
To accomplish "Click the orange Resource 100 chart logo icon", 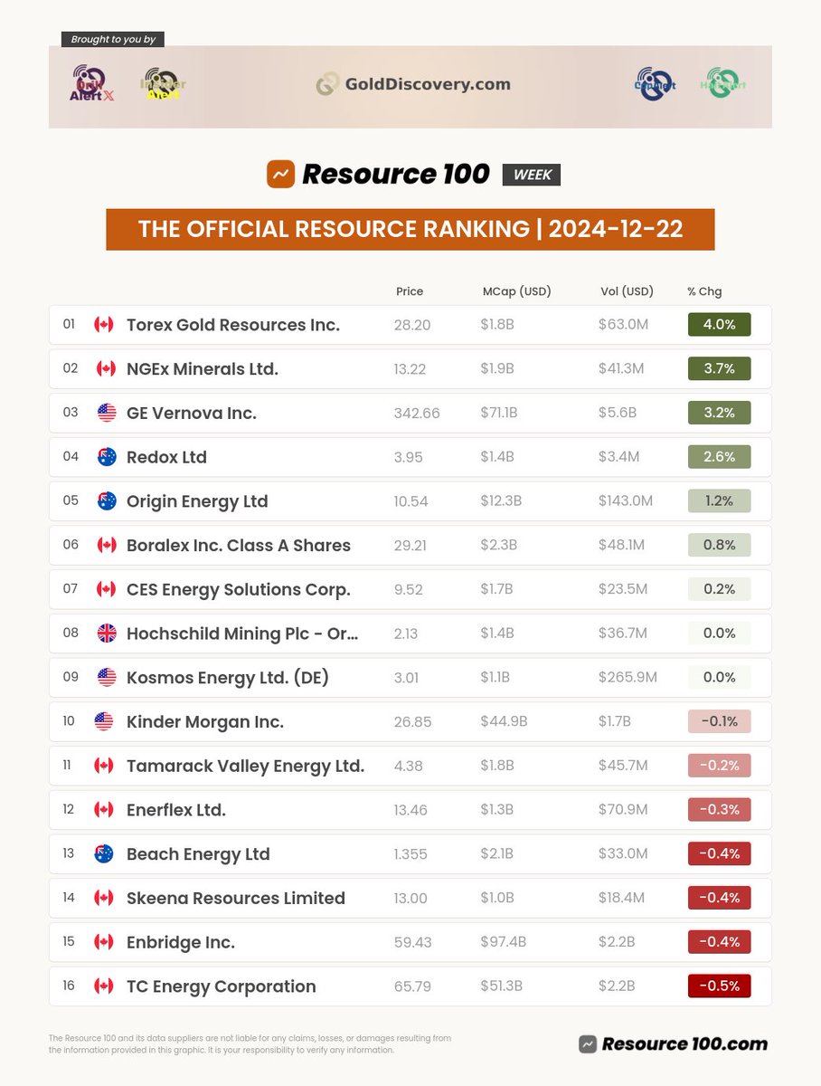I will tap(281, 174).
